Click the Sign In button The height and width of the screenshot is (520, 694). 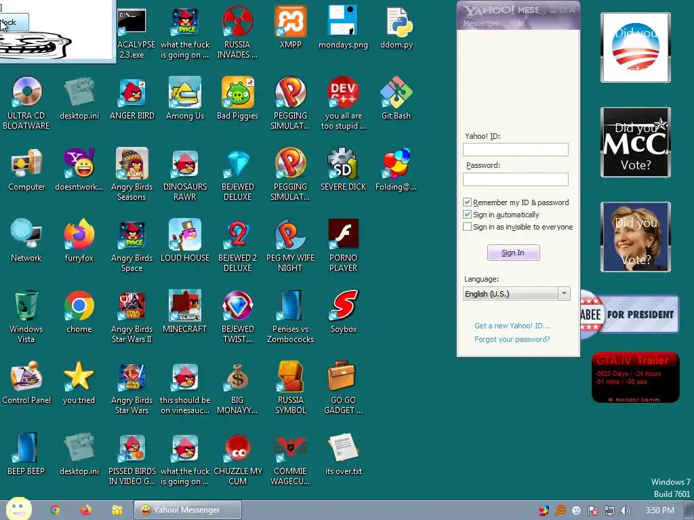point(514,253)
